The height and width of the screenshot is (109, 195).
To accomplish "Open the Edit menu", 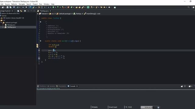I will [2, 4].
